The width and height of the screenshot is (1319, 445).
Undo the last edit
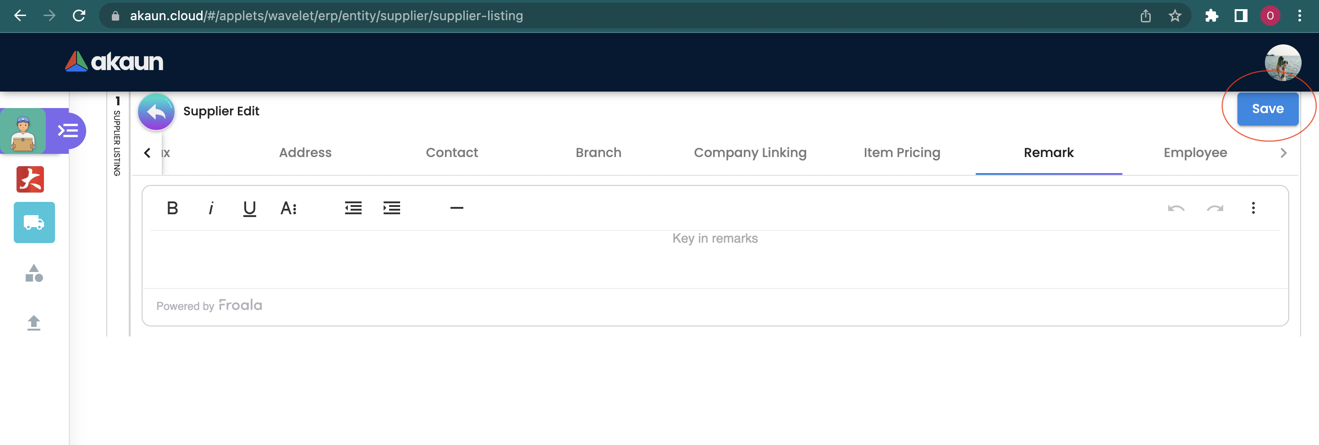pyautogui.click(x=1176, y=208)
